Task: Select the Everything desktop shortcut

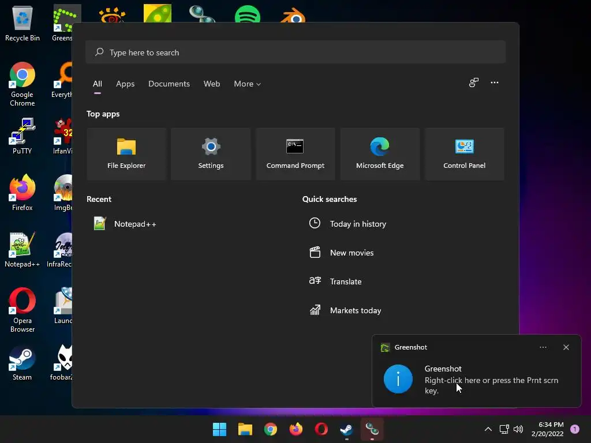Action: [x=61, y=80]
